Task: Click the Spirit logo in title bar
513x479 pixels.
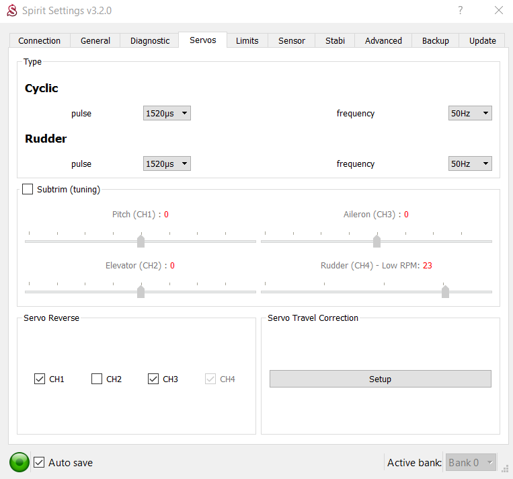Action: [11, 11]
